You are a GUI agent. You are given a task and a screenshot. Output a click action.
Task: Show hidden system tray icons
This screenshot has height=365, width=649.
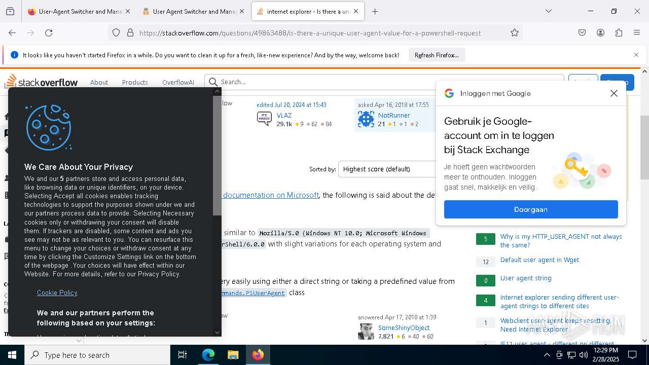point(547,355)
